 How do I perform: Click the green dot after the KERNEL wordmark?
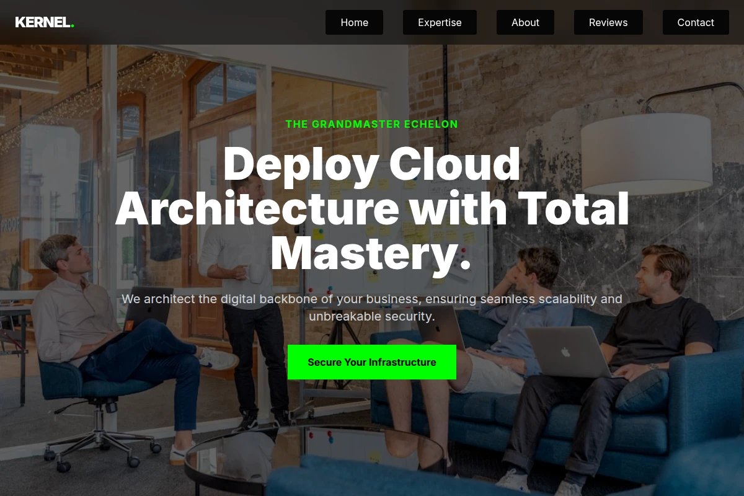(x=73, y=26)
